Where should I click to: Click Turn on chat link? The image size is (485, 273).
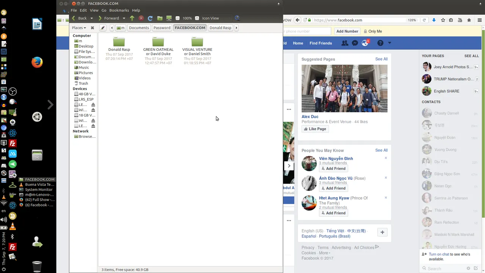pos(439,254)
